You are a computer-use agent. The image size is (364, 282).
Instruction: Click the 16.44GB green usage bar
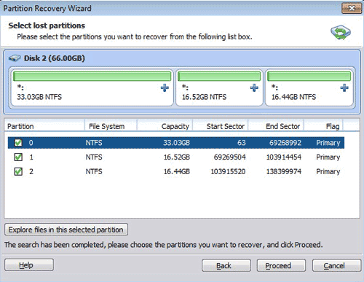point(309,76)
